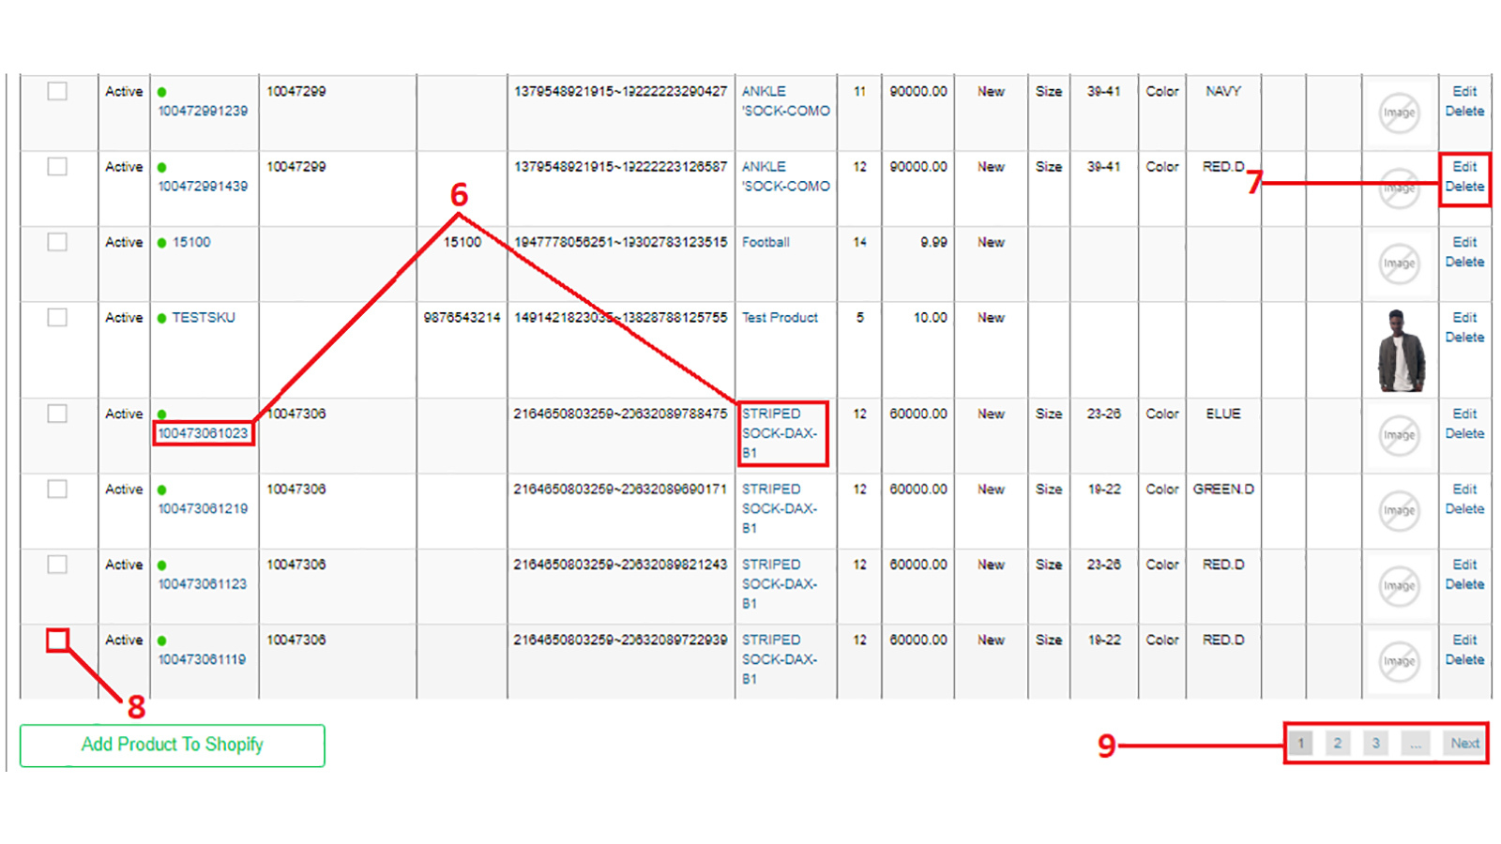Check the first row's checkbox for 100472991239
Viewport: 1501px width, 844px height.
(x=57, y=91)
